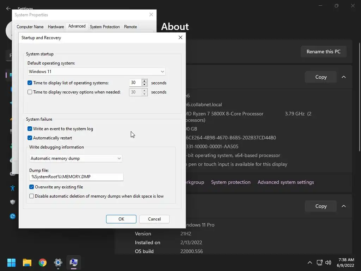Collapse Device specifications section chevron
Screen dimensions: 361x271
(x=344, y=77)
